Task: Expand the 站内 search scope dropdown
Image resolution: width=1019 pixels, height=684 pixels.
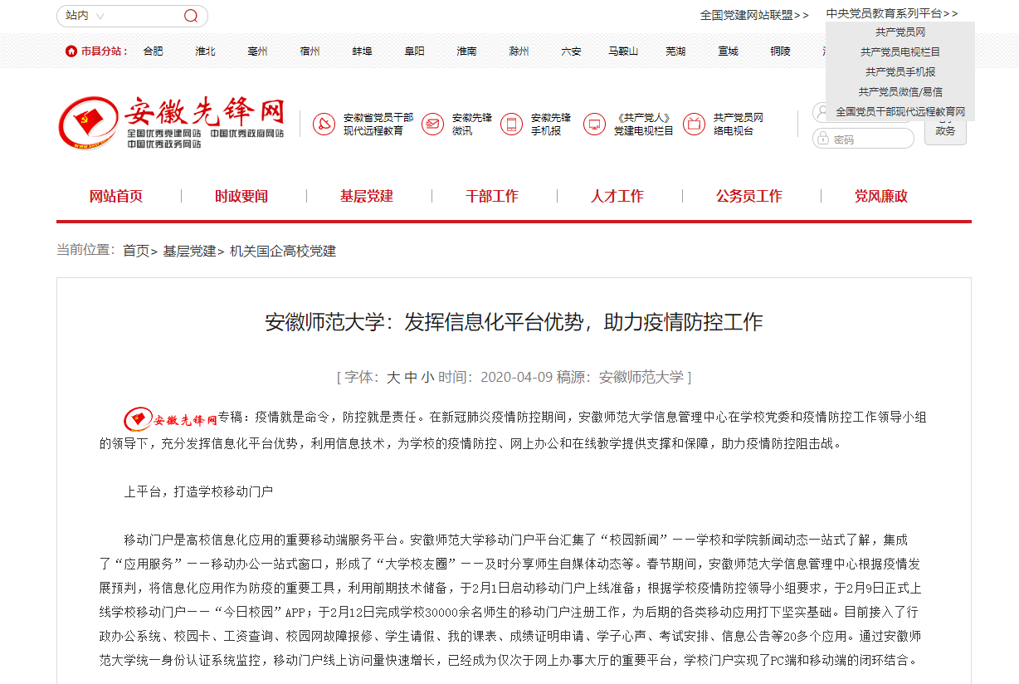Action: pos(85,16)
